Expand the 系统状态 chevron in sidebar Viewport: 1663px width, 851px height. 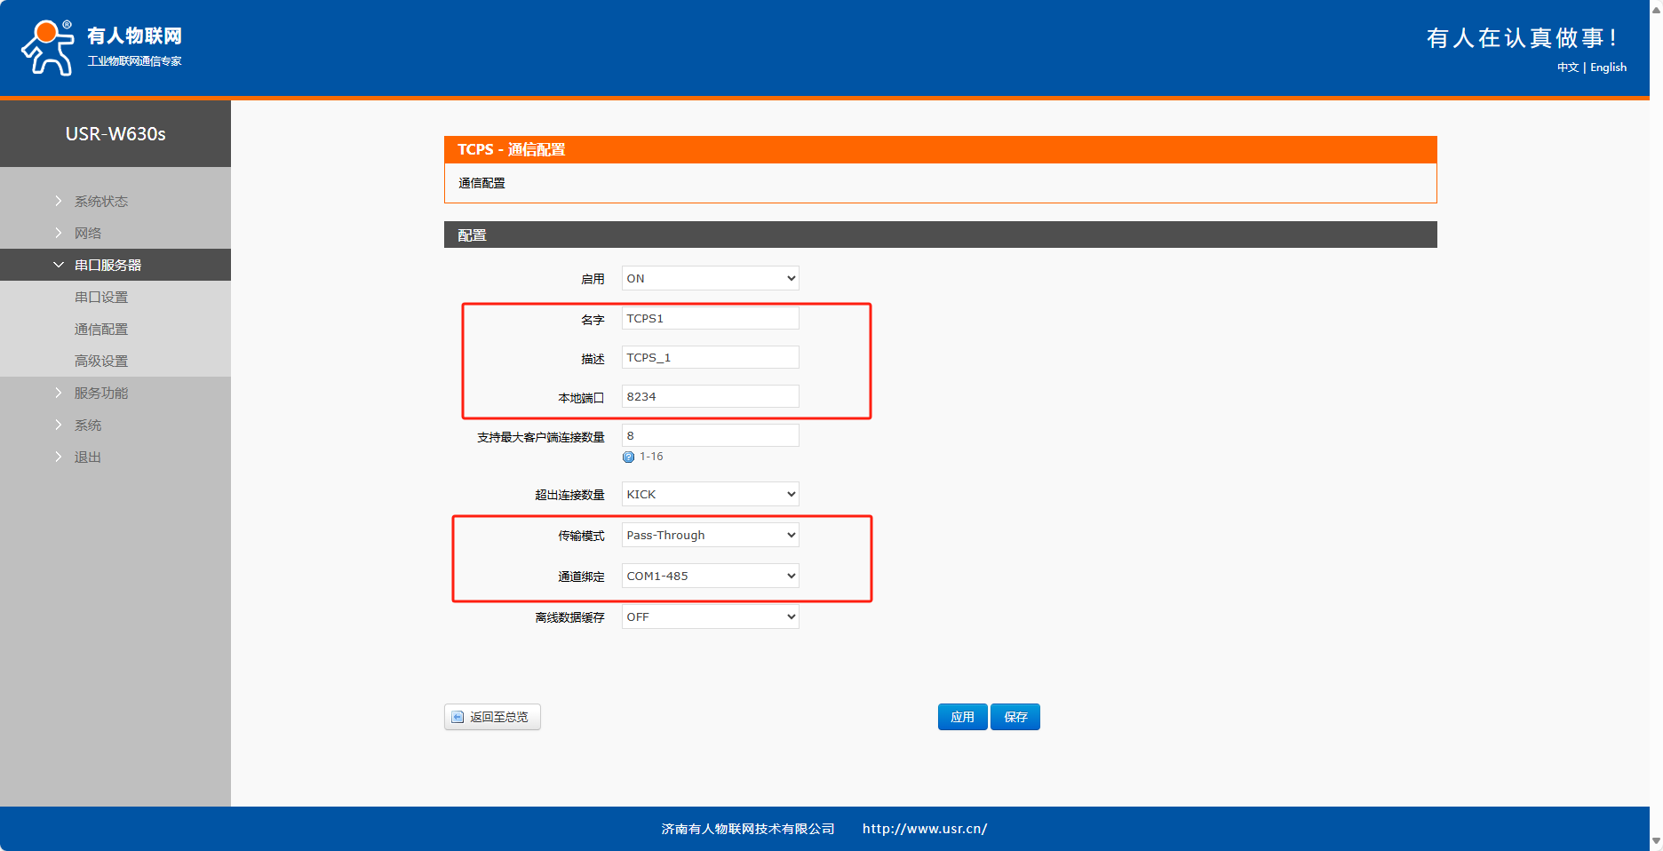click(59, 202)
